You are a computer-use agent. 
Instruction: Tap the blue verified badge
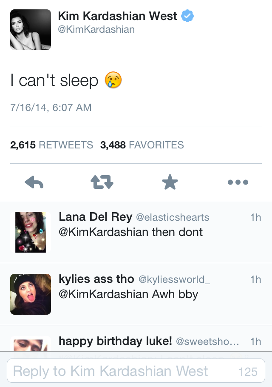point(187,17)
